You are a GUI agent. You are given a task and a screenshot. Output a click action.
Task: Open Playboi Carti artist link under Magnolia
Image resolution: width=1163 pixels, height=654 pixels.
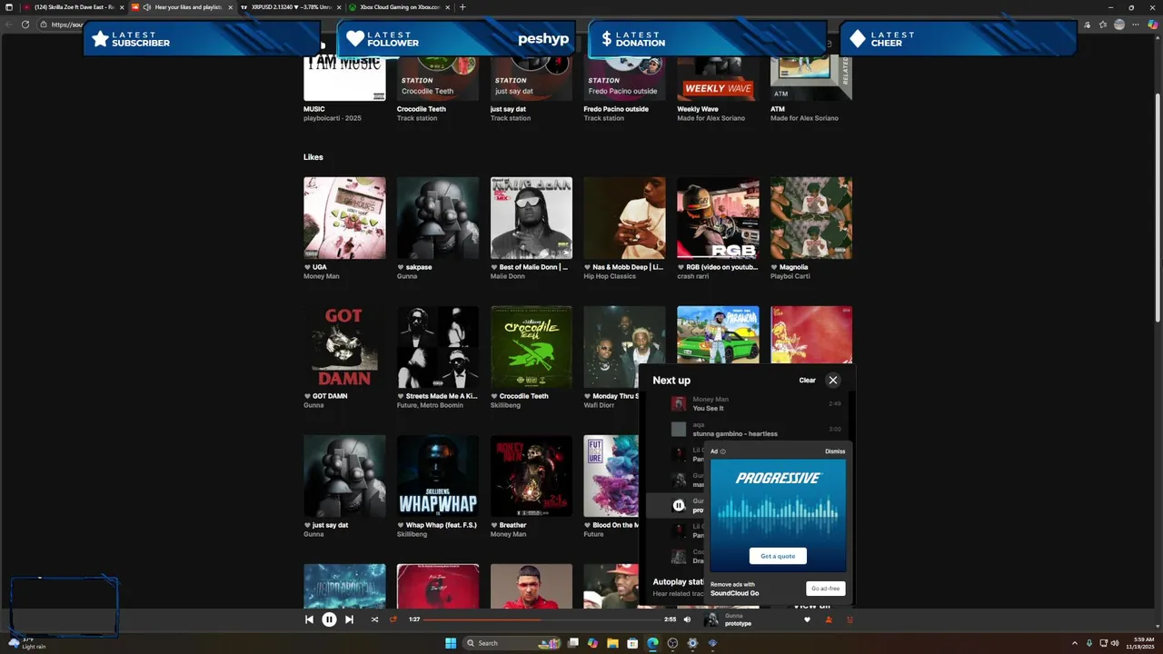pyautogui.click(x=790, y=276)
